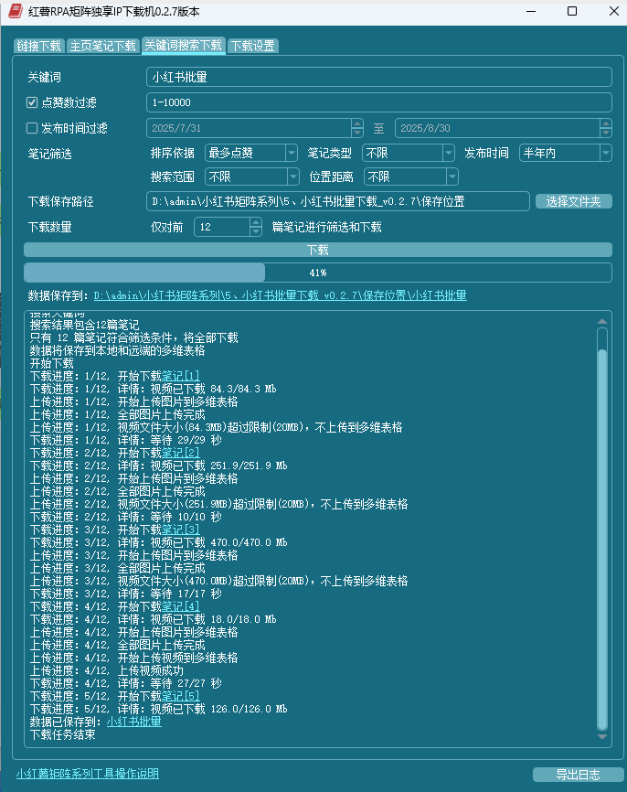Open the 数据保存到 folder path link
627x792 pixels.
click(x=281, y=295)
